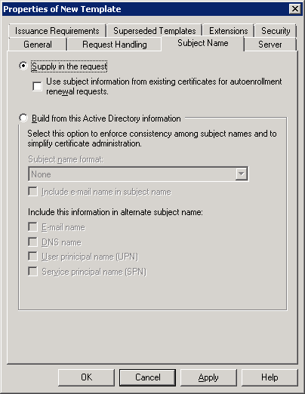Click the Apply button
This screenshot has width=305, height=394.
(x=208, y=377)
